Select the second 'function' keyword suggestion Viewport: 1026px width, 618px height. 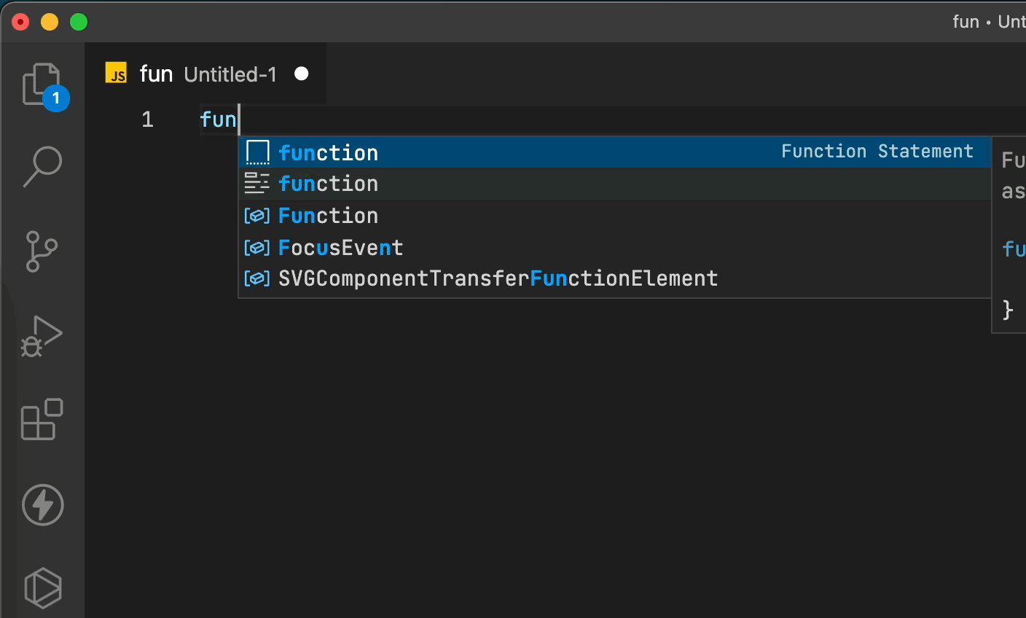click(x=615, y=184)
